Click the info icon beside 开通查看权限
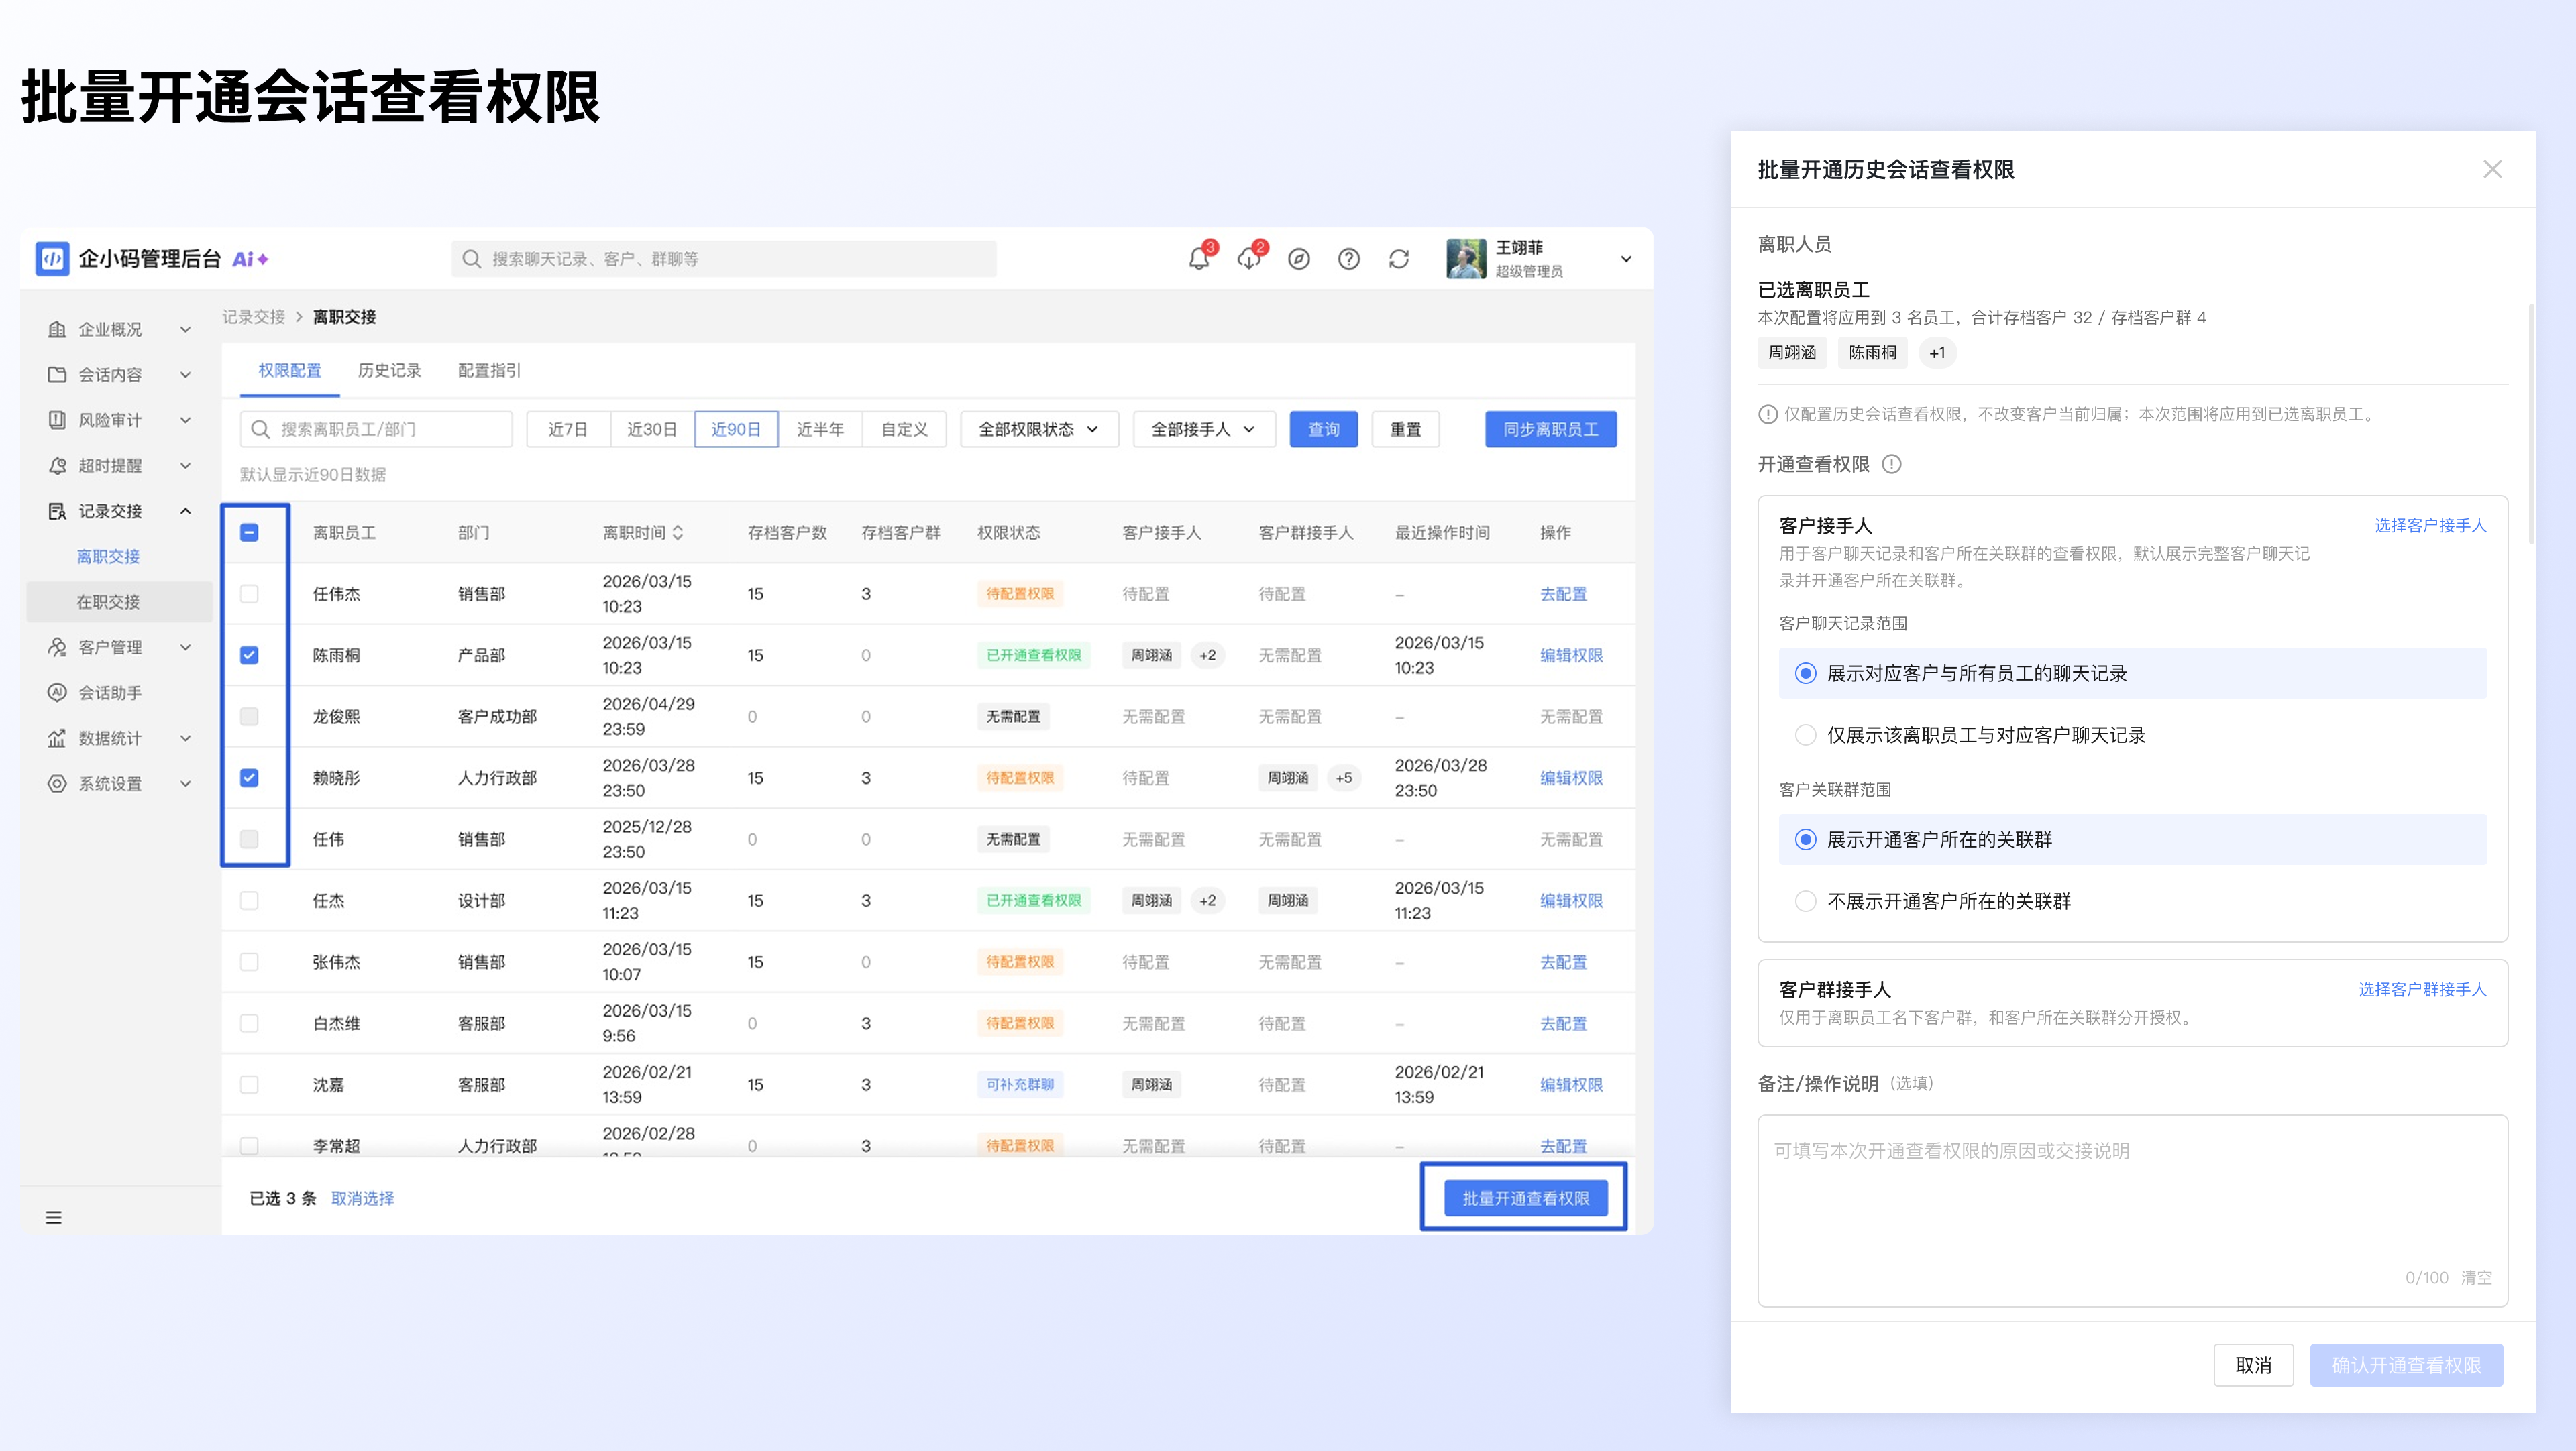The image size is (2576, 1451). (x=1892, y=464)
